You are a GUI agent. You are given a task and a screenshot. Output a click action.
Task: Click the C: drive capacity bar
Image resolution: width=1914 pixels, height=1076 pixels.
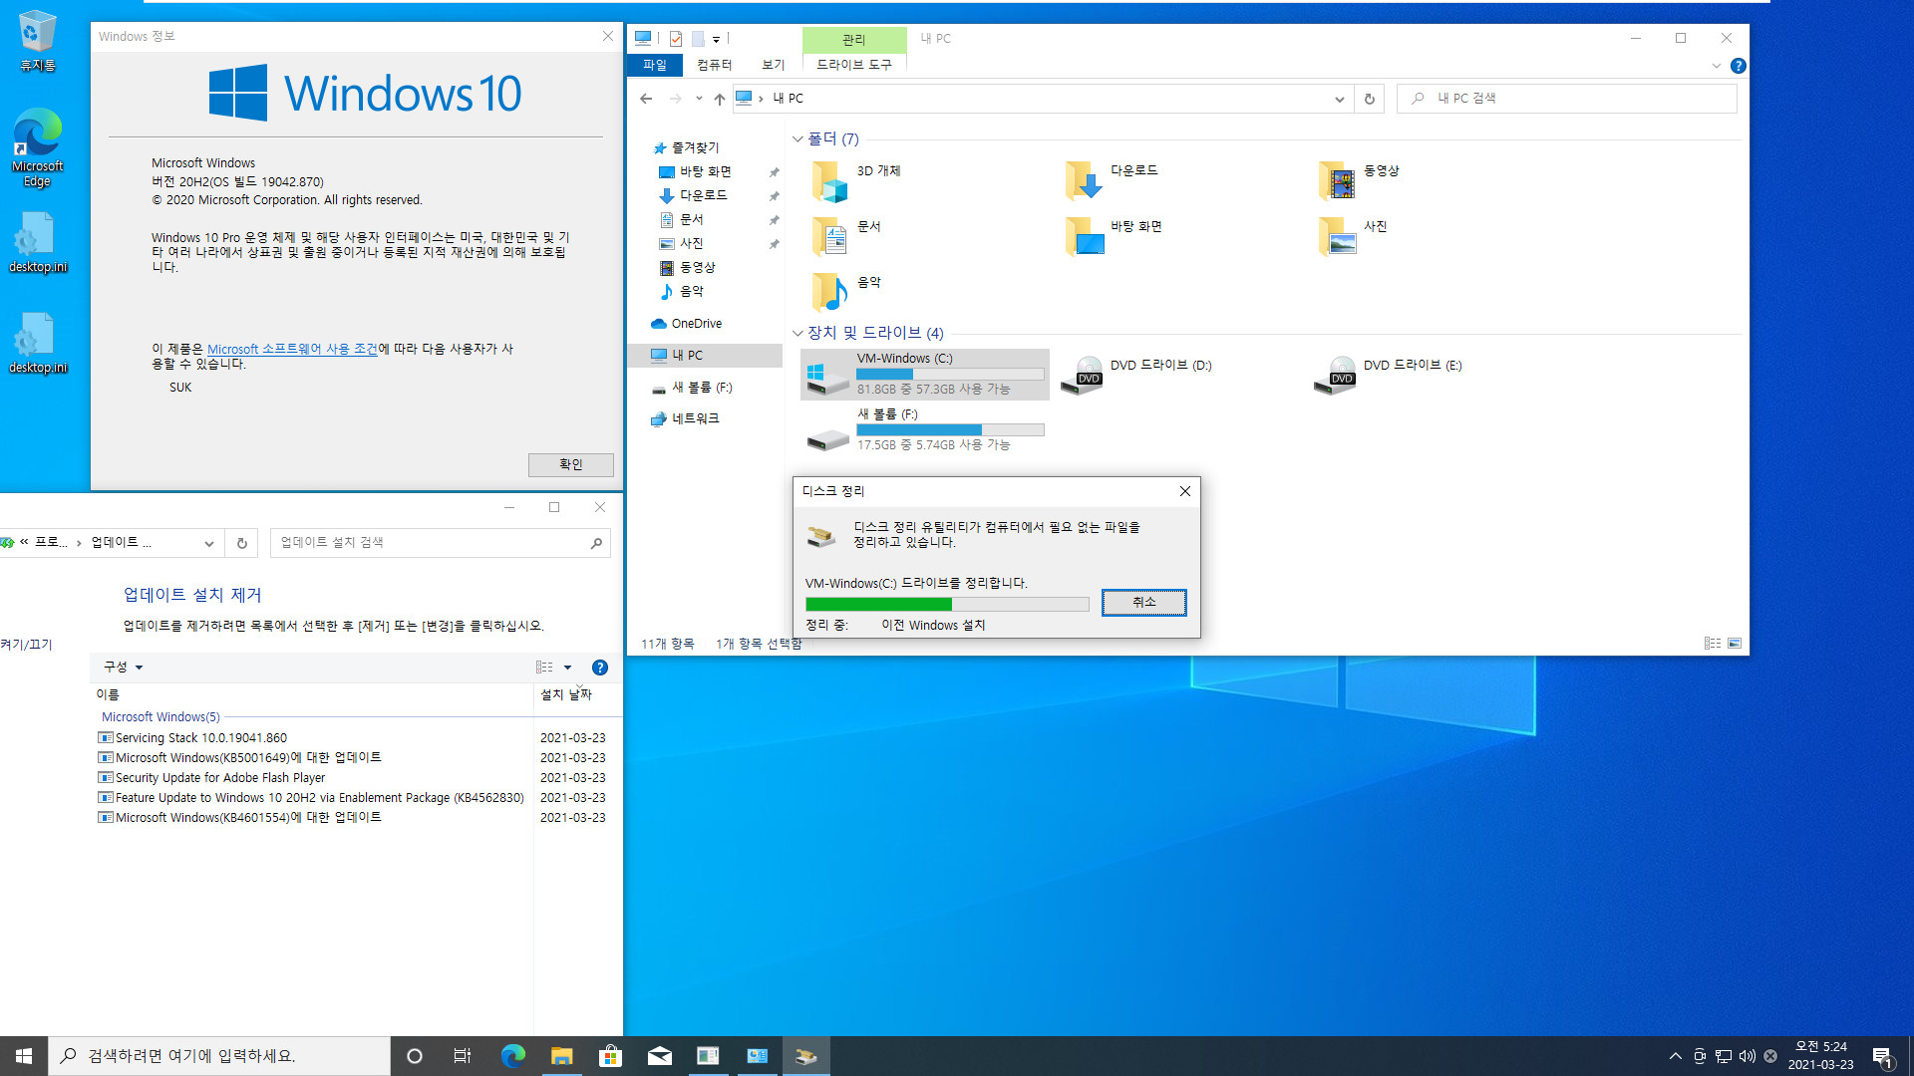[x=950, y=375]
